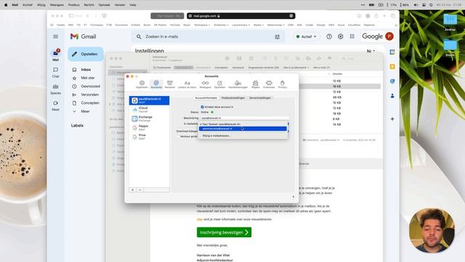Open Letters en kleur preferences
Screen dimensions: 465x262
tap(187, 84)
